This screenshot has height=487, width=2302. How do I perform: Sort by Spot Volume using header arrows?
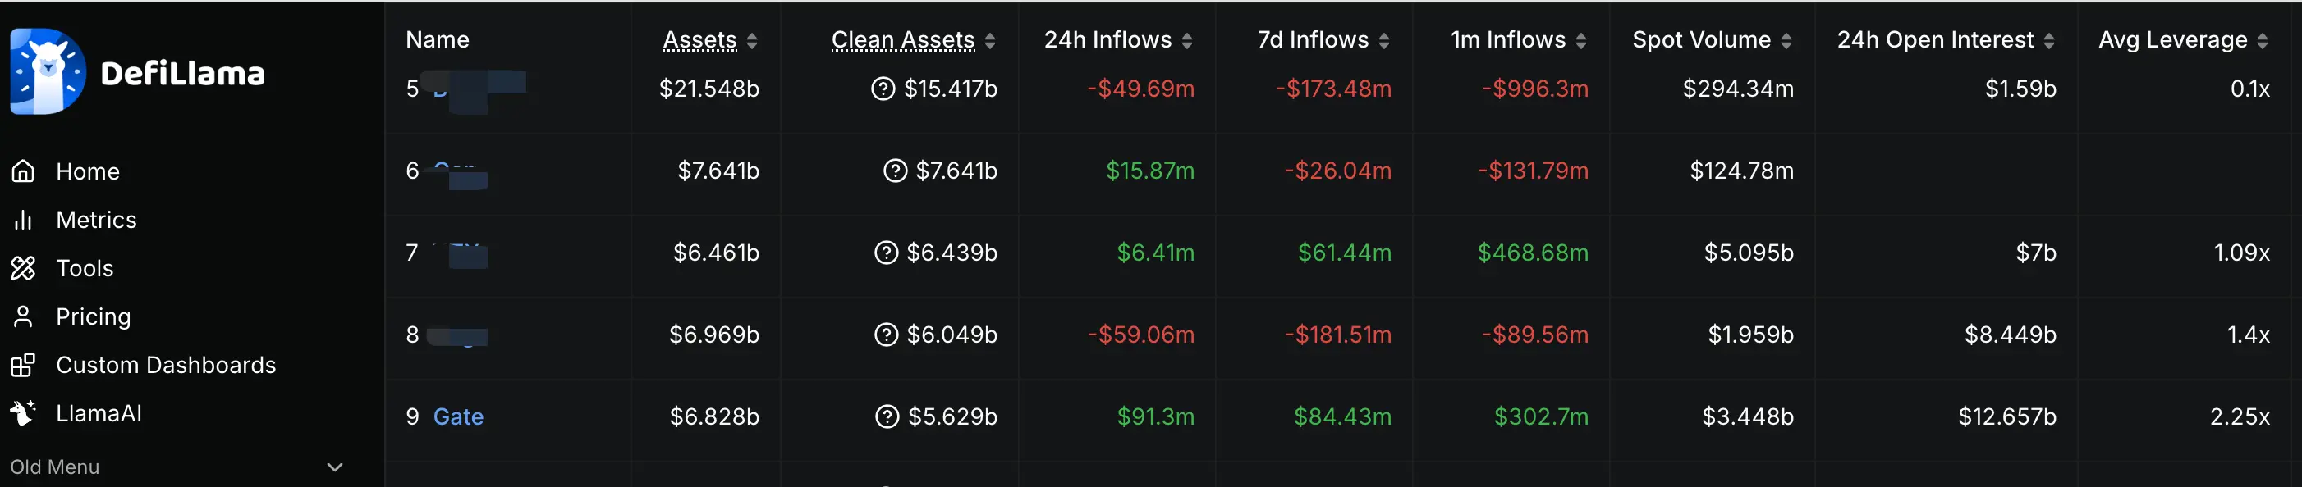click(x=1786, y=41)
